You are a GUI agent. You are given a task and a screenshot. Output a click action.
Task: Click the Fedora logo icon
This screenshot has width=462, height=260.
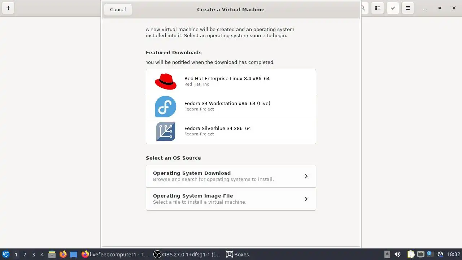pos(166,107)
